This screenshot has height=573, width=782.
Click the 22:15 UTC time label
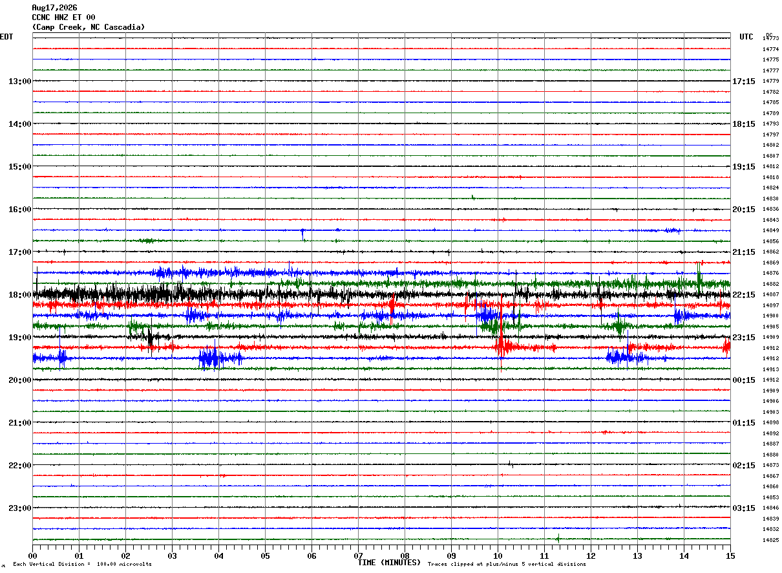[x=744, y=295]
